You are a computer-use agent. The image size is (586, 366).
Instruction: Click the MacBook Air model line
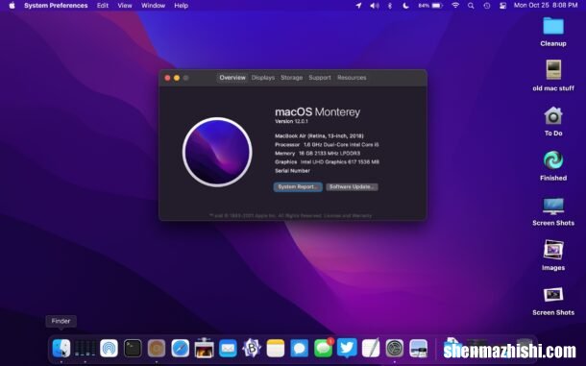point(319,135)
